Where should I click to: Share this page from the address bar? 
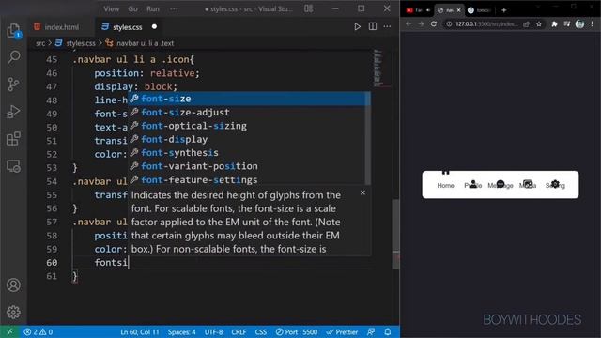coord(526,24)
